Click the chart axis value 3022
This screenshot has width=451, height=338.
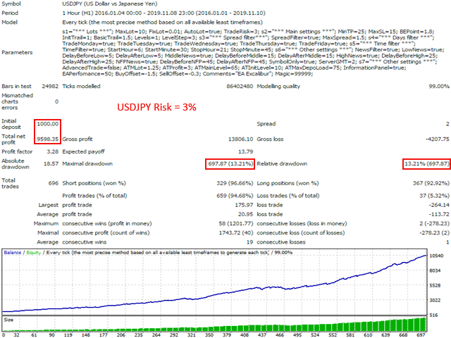click(435, 300)
